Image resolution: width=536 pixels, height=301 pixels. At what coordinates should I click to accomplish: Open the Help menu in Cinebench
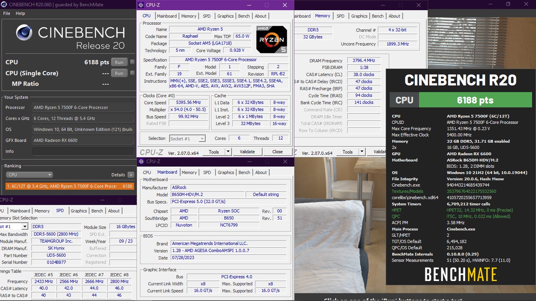click(x=20, y=13)
